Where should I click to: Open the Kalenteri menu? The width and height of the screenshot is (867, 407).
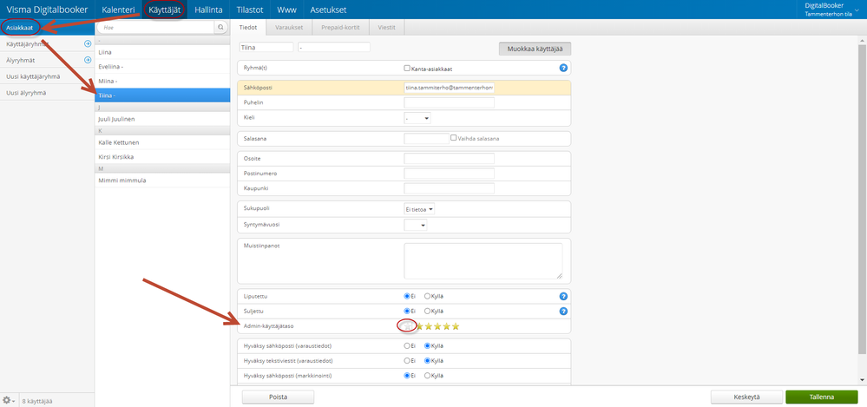pyautogui.click(x=118, y=10)
